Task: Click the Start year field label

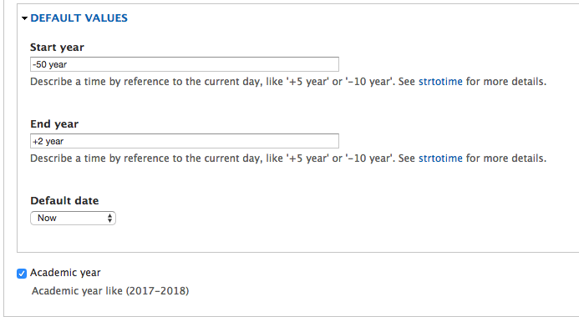Action: 58,48
